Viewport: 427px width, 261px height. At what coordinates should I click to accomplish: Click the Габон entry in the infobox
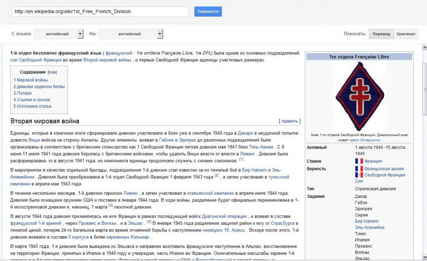[x=361, y=203]
